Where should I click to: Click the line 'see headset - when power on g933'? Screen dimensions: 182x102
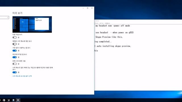(114, 33)
